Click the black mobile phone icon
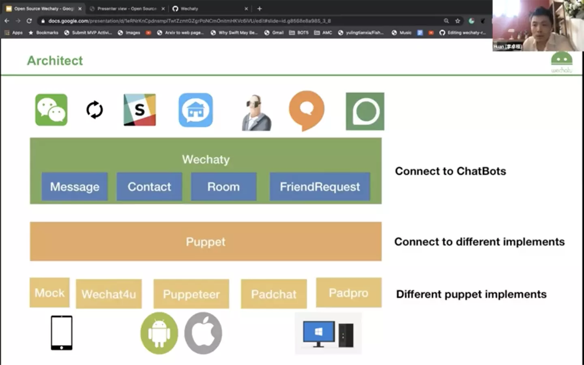584x365 pixels. 62,333
